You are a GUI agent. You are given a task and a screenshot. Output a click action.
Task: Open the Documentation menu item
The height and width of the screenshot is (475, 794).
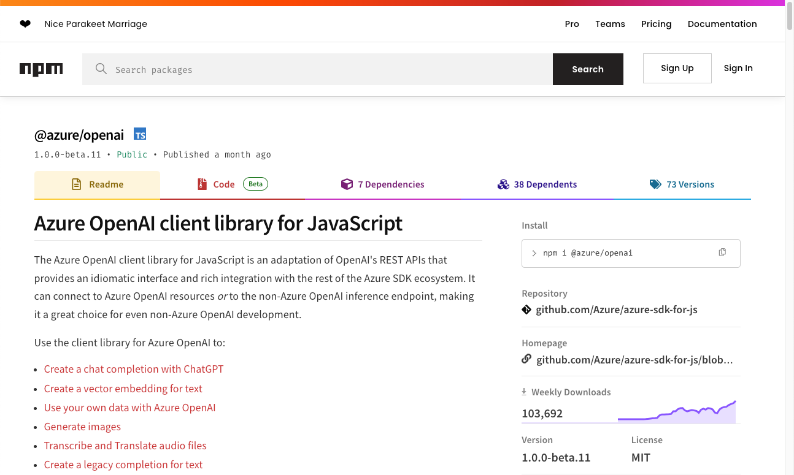(722, 23)
